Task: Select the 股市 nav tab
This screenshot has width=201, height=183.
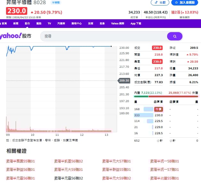Action: [27, 23]
